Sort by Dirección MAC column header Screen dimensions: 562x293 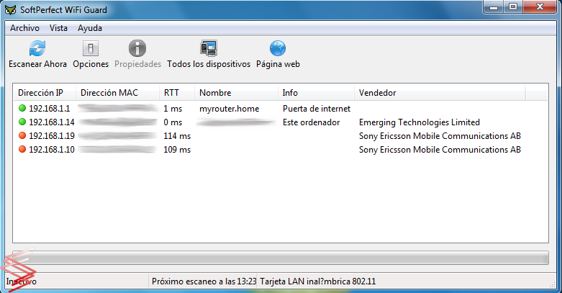pos(117,93)
